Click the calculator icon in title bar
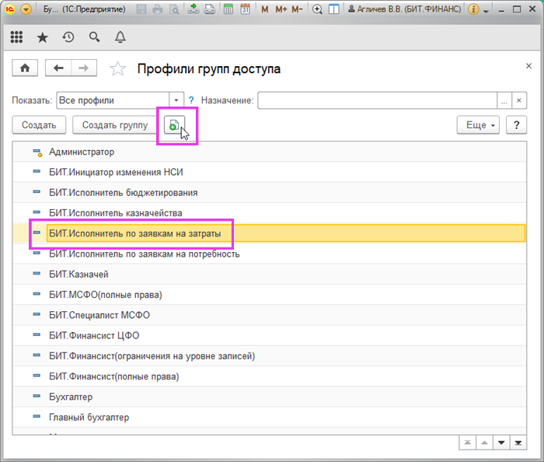The width and height of the screenshot is (544, 462). tap(228, 9)
